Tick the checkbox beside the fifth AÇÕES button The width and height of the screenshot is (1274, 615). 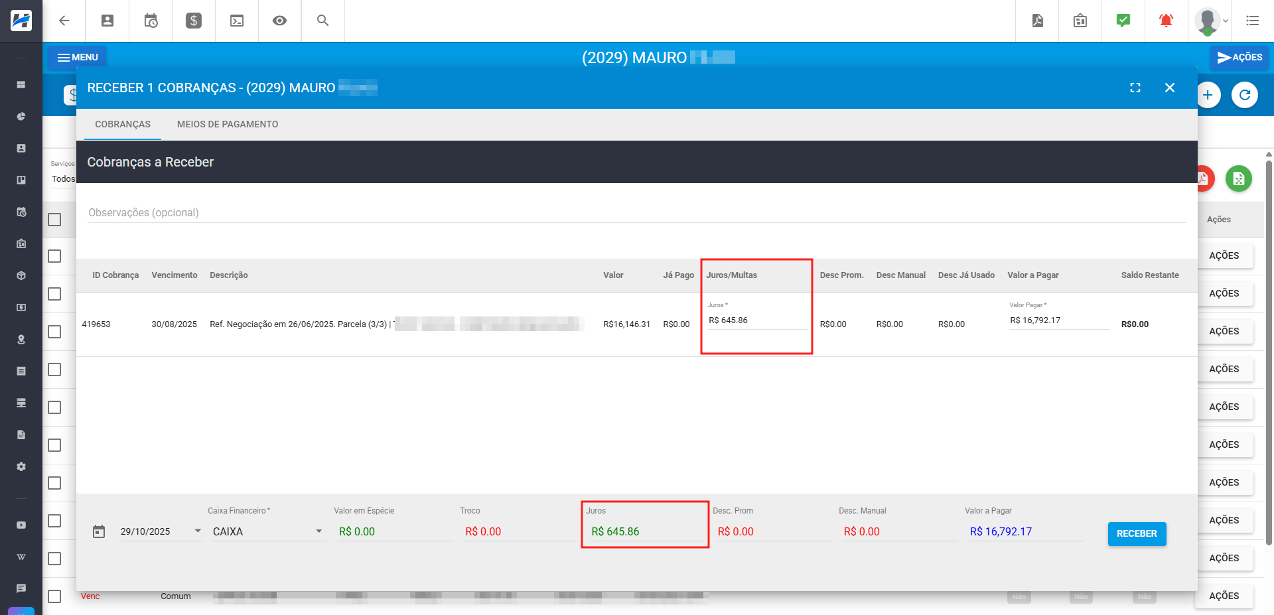click(x=54, y=407)
